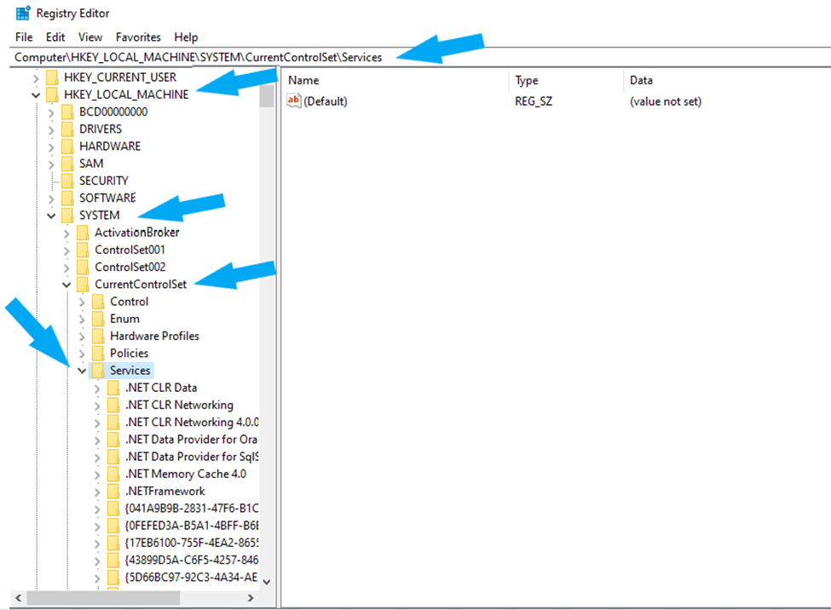Click the Policies folder icon
The image size is (831, 610).
point(98,353)
